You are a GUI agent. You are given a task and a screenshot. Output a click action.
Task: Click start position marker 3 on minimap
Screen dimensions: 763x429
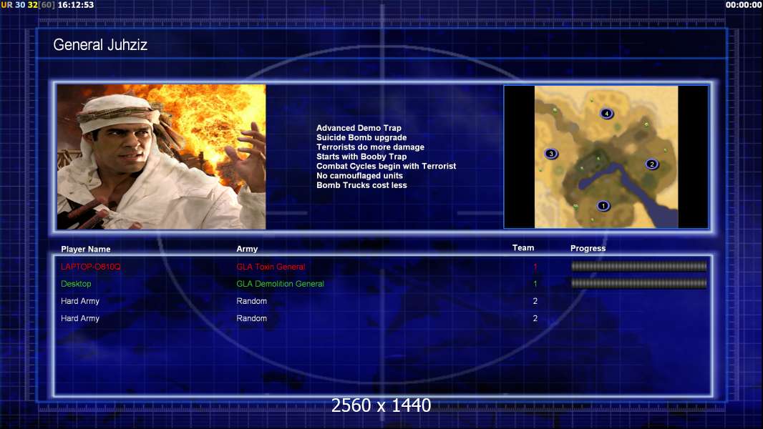551,154
